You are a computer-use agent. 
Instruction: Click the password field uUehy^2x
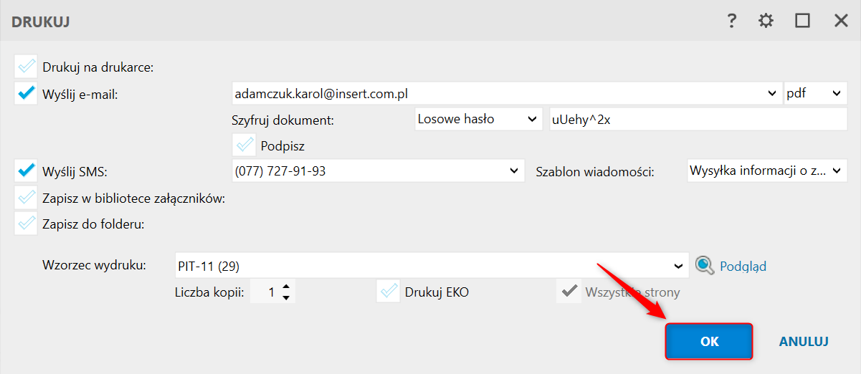click(x=698, y=119)
